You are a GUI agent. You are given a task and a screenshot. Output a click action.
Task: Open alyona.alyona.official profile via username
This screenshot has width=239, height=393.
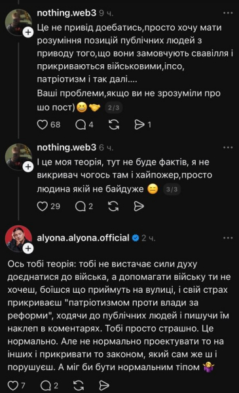83,238
